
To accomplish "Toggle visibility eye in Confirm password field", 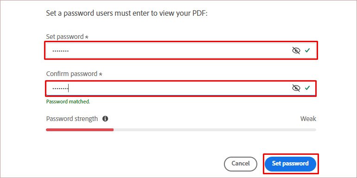I will 296,88.
